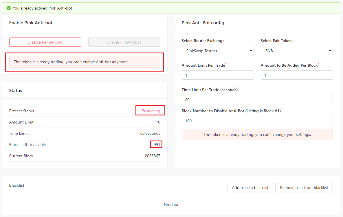Click the 'Current Block' label
This screenshot has width=343, height=217.
pyautogui.click(x=21, y=156)
